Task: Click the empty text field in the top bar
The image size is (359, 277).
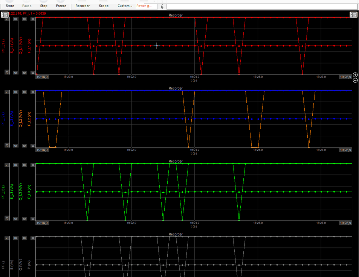Action: coord(262,6)
